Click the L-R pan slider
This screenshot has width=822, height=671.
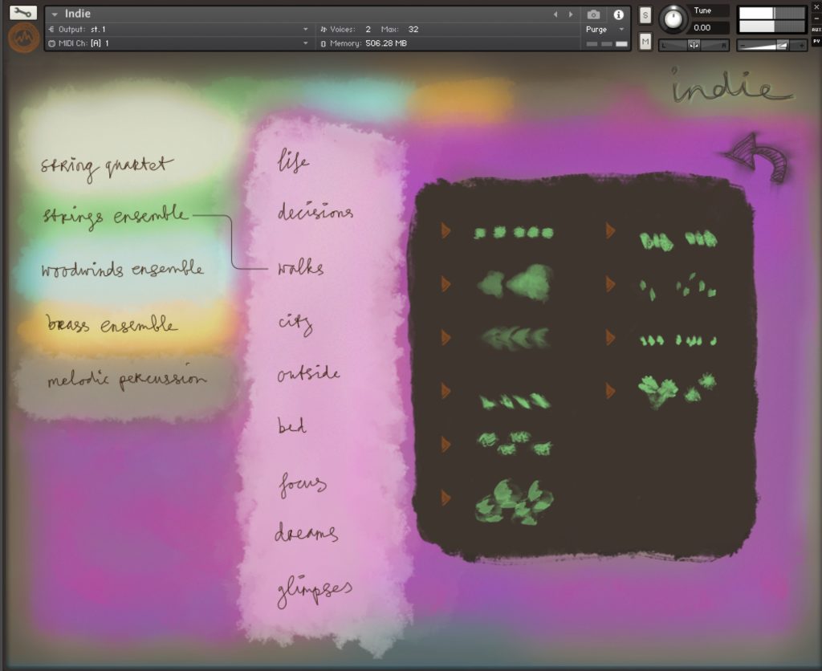tap(694, 46)
